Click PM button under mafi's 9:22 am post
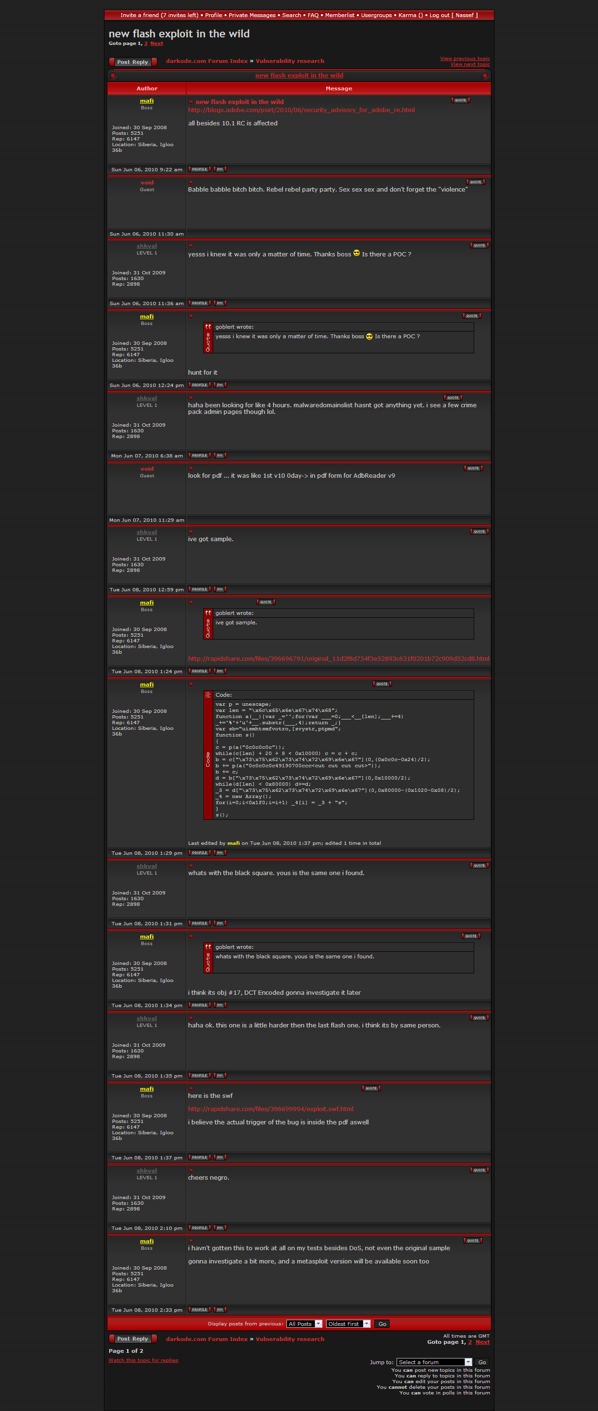Screen dimensions: 598x1411 (x=220, y=169)
